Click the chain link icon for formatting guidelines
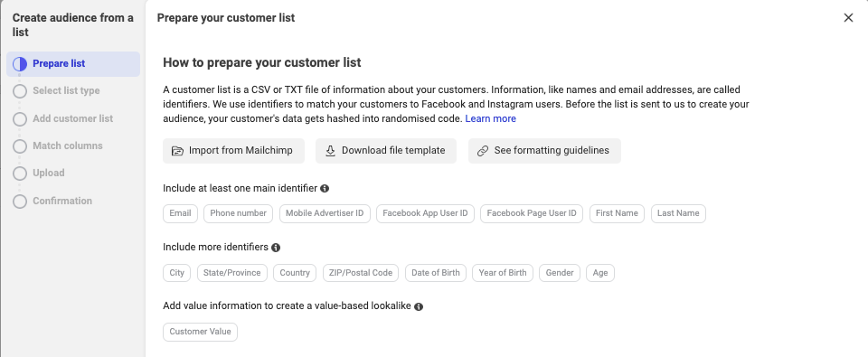 [x=483, y=151]
